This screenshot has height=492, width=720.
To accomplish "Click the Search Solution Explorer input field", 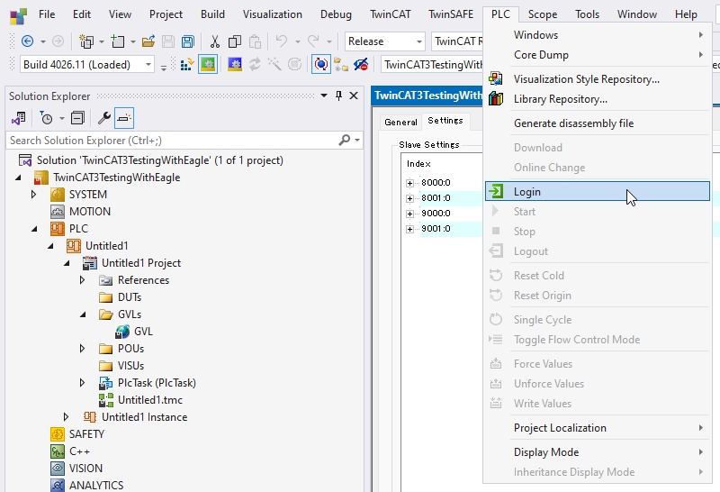I will click(172, 141).
